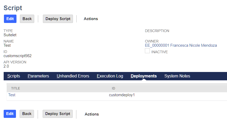Switch to the Parameters tab
Screen dimensions: 227x121
pos(38,76)
